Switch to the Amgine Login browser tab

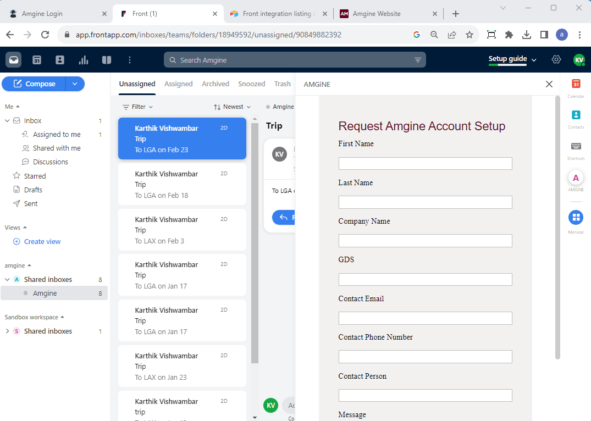coord(56,14)
